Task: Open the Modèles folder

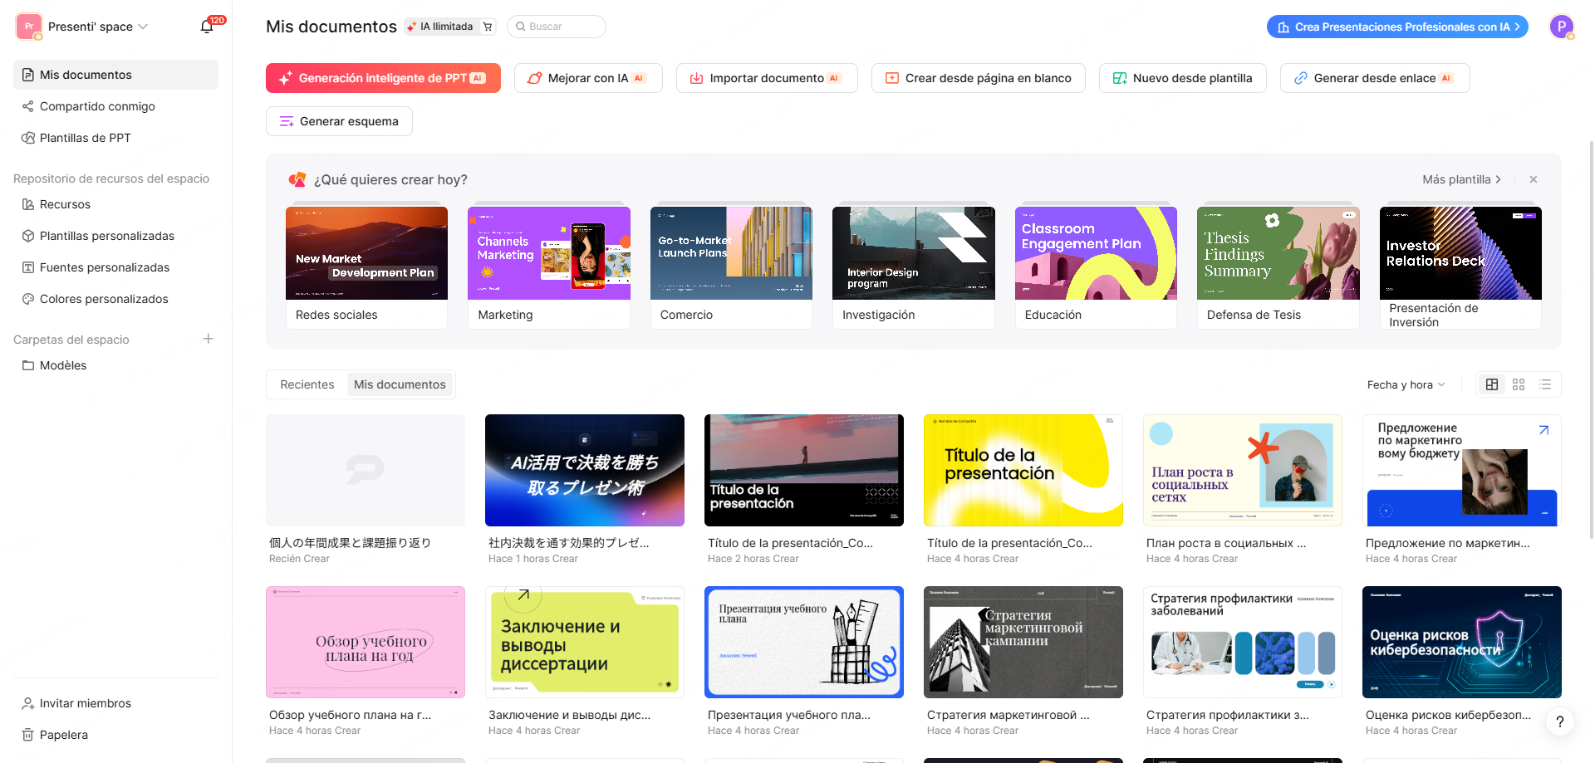Action: pyautogui.click(x=115, y=365)
